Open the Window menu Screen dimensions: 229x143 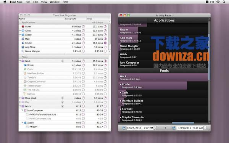pyautogui.click(x=55, y=2)
